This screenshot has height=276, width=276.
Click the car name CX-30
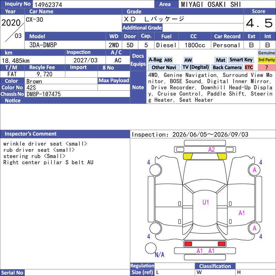pyautogui.click(x=34, y=20)
